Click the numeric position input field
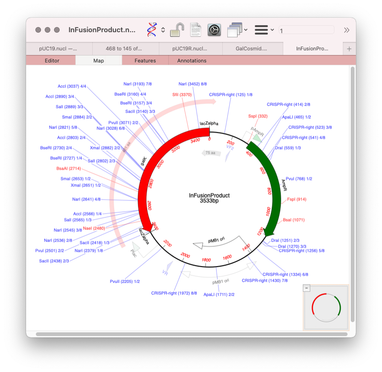Viewport: 382px width, 372px height. 306,29
